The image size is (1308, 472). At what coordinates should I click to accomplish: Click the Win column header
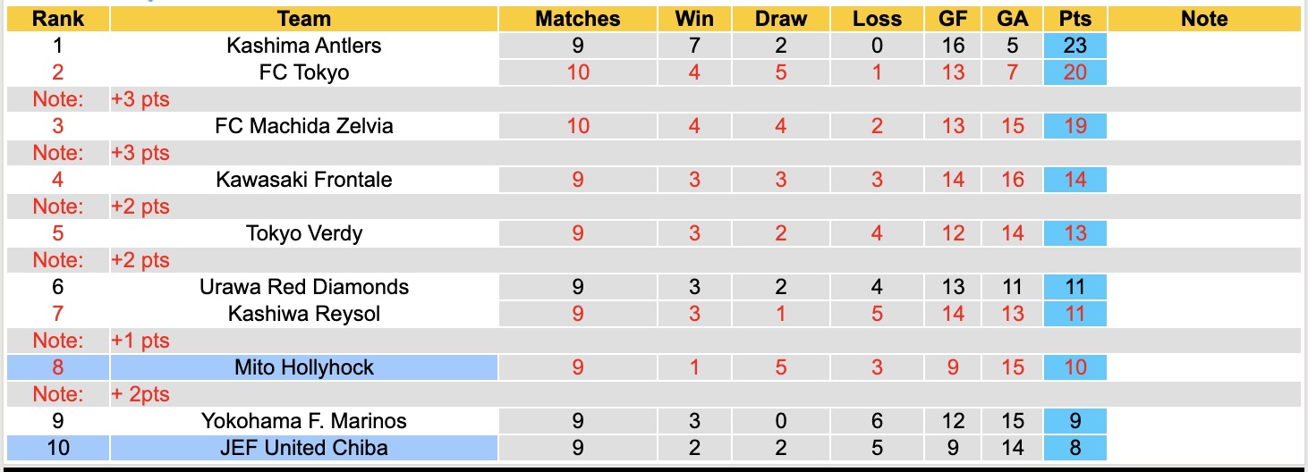[x=694, y=19]
